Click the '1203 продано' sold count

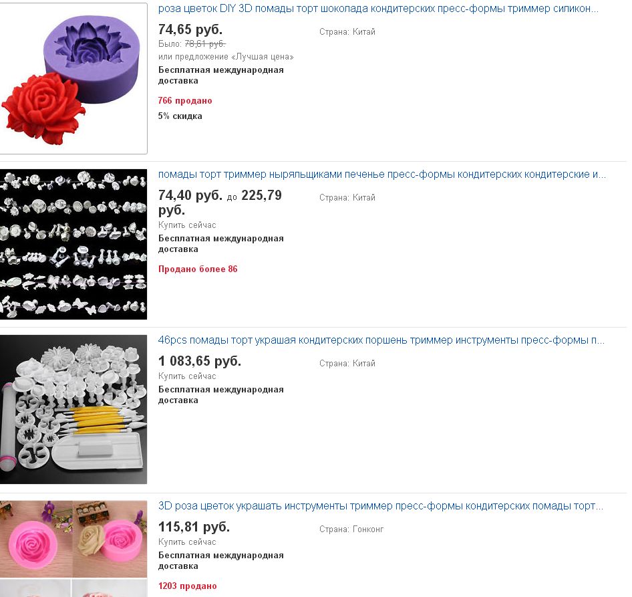coord(188,586)
